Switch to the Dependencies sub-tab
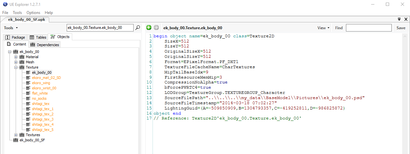Image resolution: width=410 pixels, height=154 pixels. point(44,45)
